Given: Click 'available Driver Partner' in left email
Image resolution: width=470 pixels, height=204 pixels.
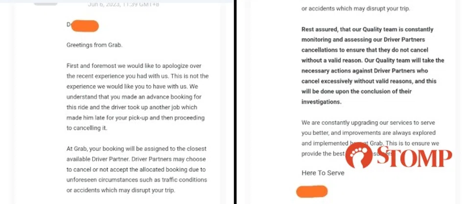Looking at the screenshot, I should [x=100, y=160].
